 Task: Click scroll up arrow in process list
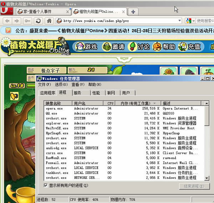click(x=207, y=103)
